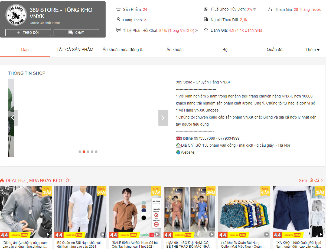The height and width of the screenshot is (249, 326).
Task: Click shop name 389 STORE - TỔNG KHO VNXK
Action: pos(61,13)
